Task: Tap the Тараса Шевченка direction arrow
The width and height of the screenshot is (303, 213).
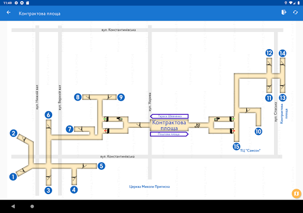Action: 169,116
